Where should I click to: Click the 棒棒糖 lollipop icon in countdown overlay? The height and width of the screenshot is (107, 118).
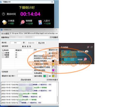[x=22, y=22]
